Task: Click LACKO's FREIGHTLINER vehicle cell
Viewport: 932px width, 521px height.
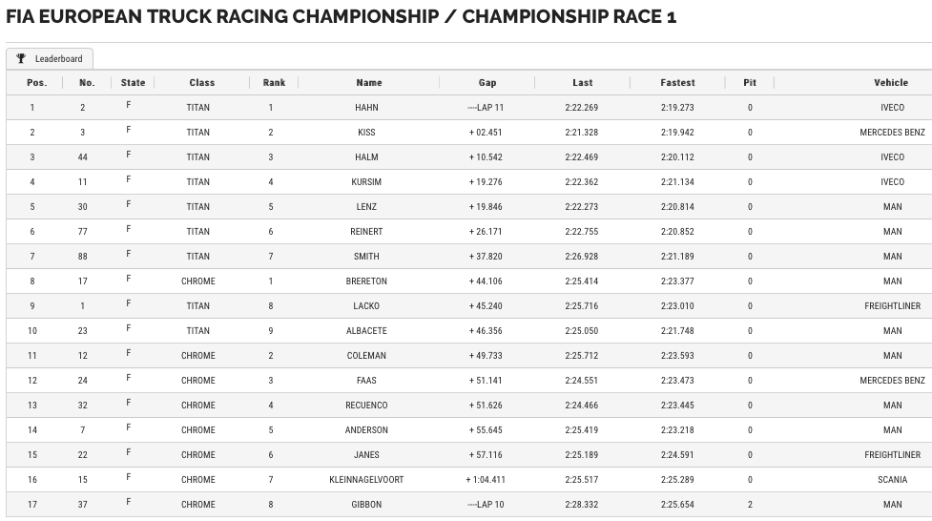Action: click(x=892, y=306)
